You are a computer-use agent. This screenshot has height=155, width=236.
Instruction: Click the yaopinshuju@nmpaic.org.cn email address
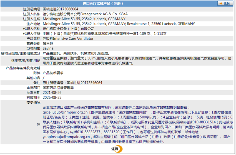coord(66,137)
